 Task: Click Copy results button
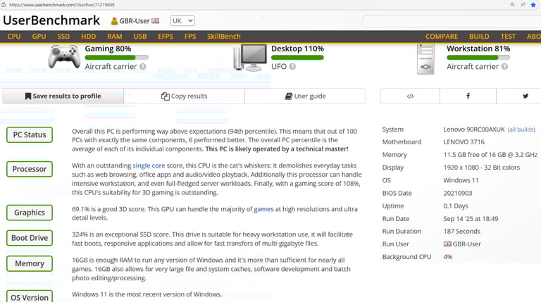click(x=185, y=96)
